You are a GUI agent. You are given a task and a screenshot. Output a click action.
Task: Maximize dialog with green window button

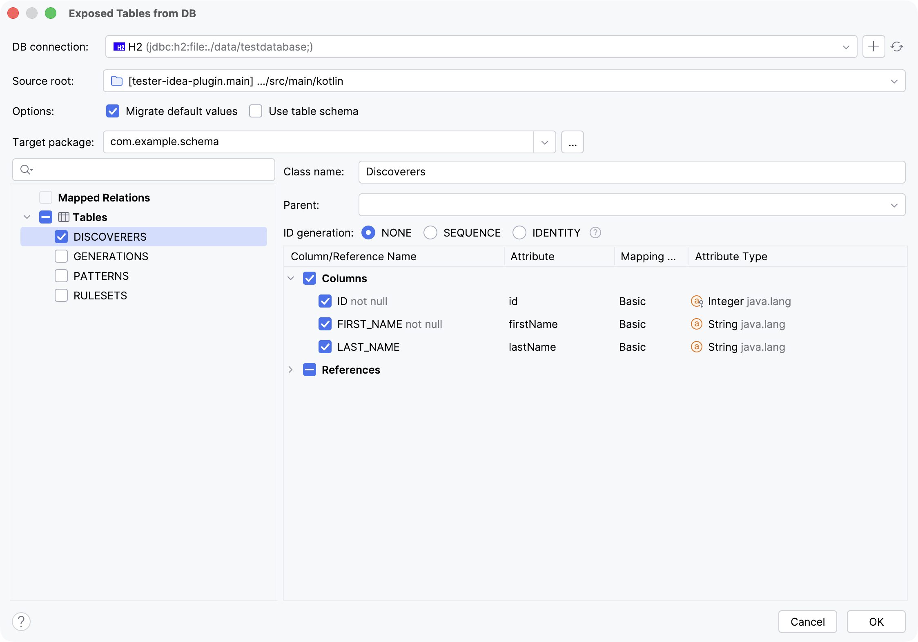tap(51, 13)
